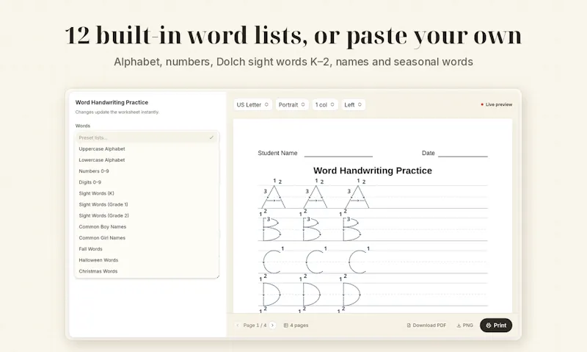
Task: Click the Word Handwriting Practice panel heading
Action: coord(112,102)
